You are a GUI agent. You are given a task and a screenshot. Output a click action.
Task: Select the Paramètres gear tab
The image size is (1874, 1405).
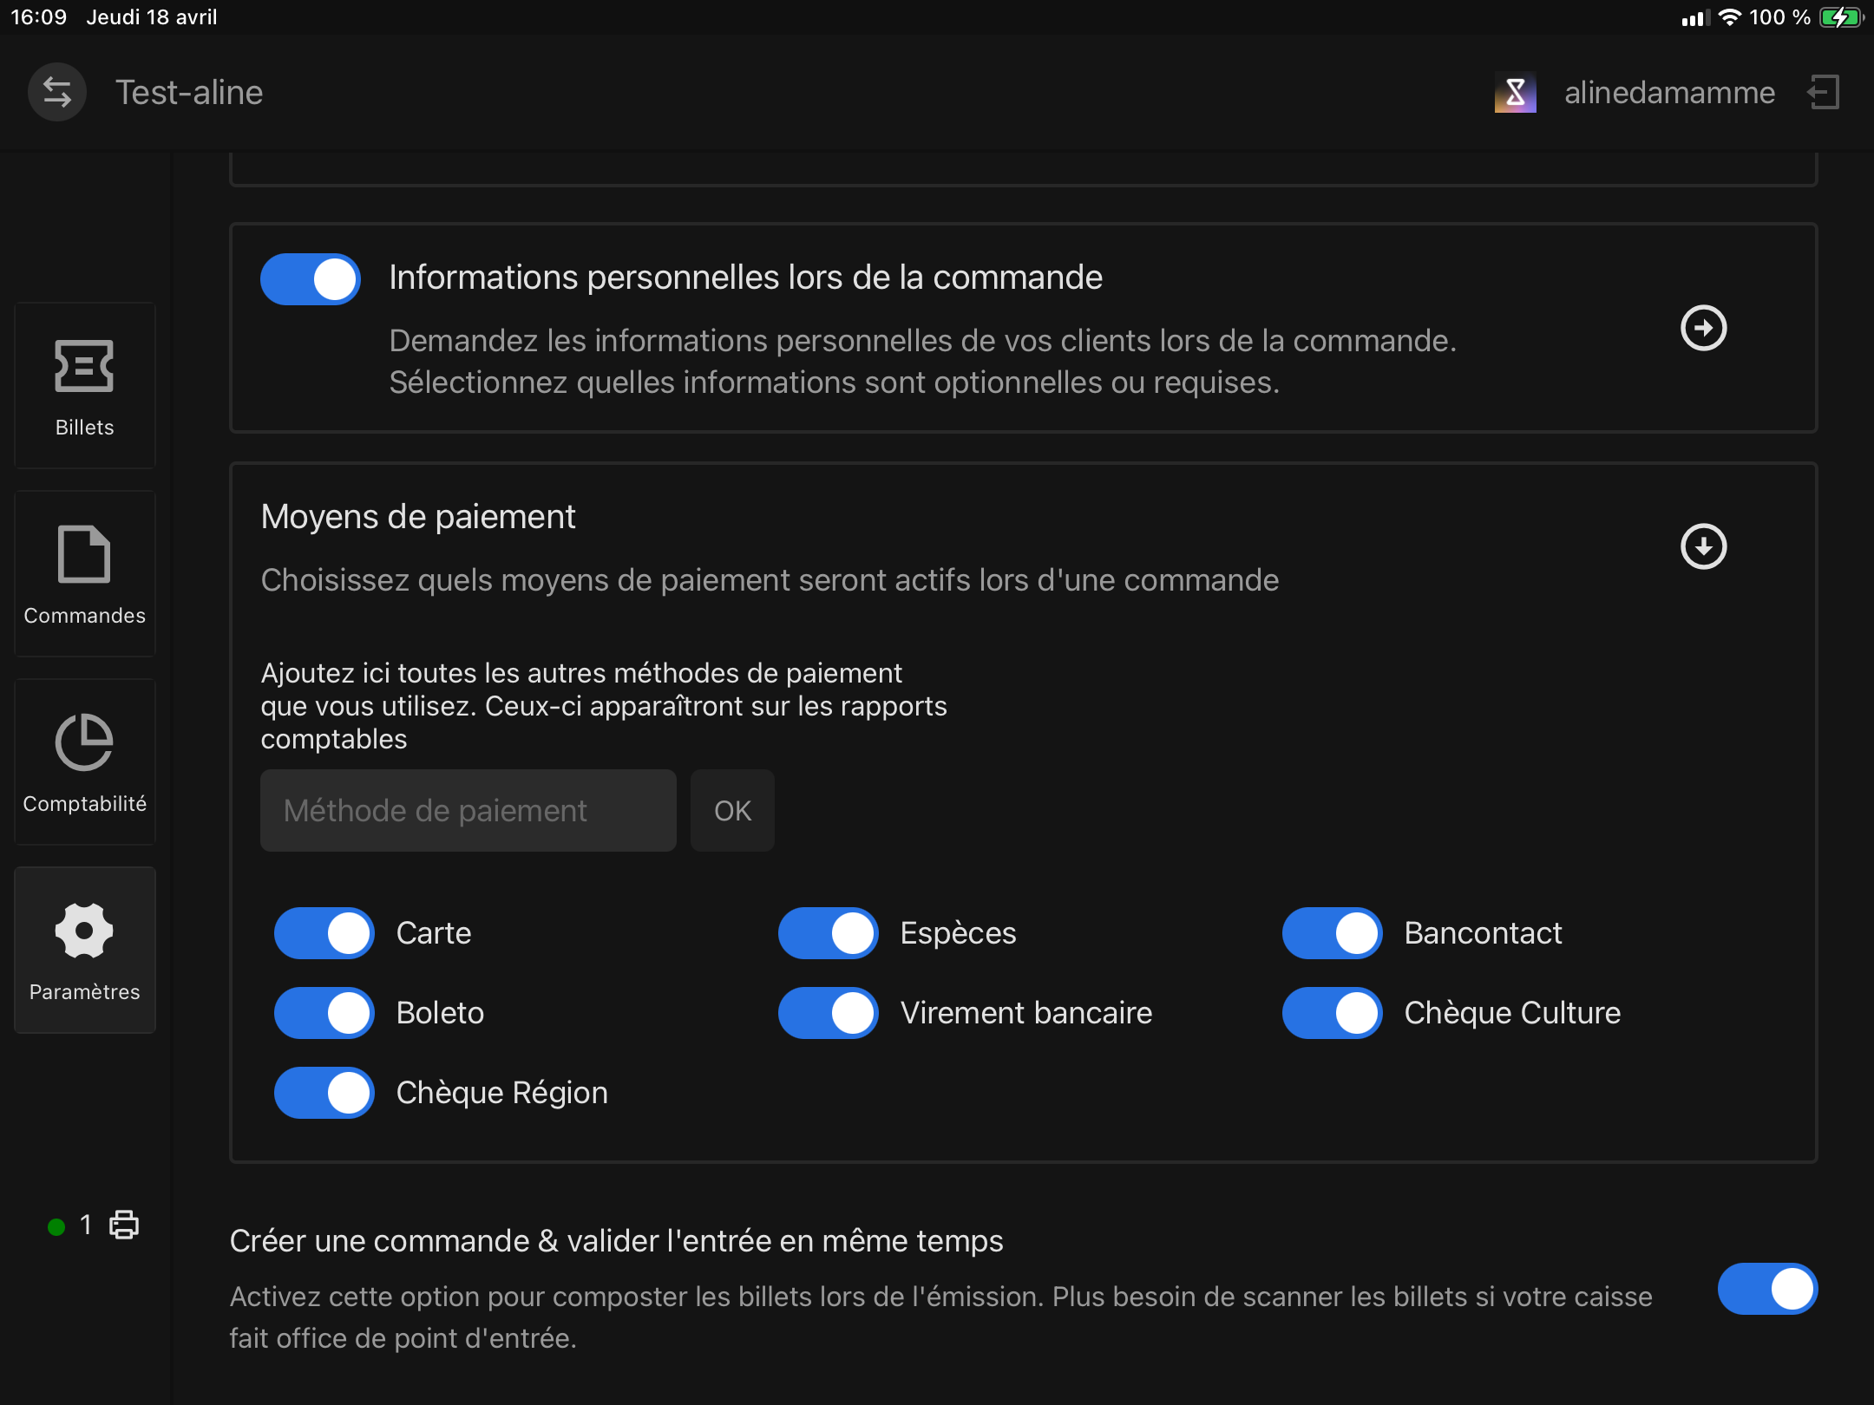click(x=85, y=951)
